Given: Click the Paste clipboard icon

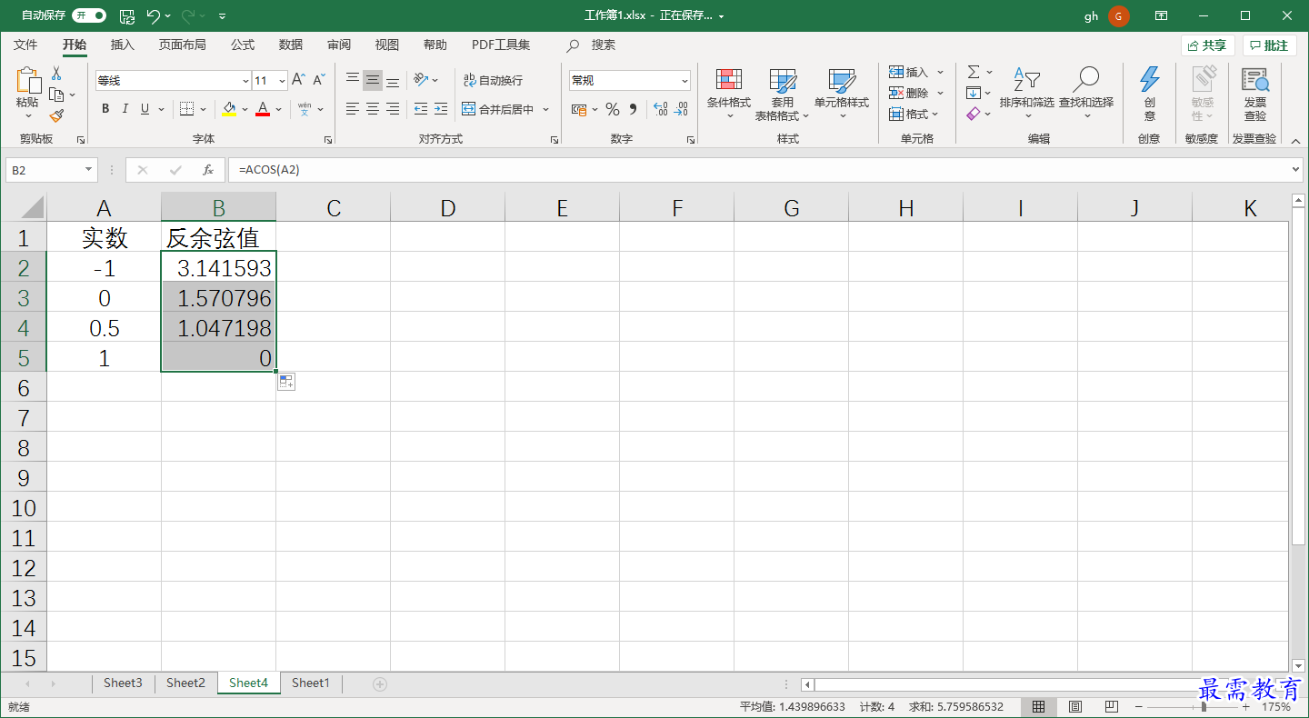Looking at the screenshot, I should (x=27, y=81).
